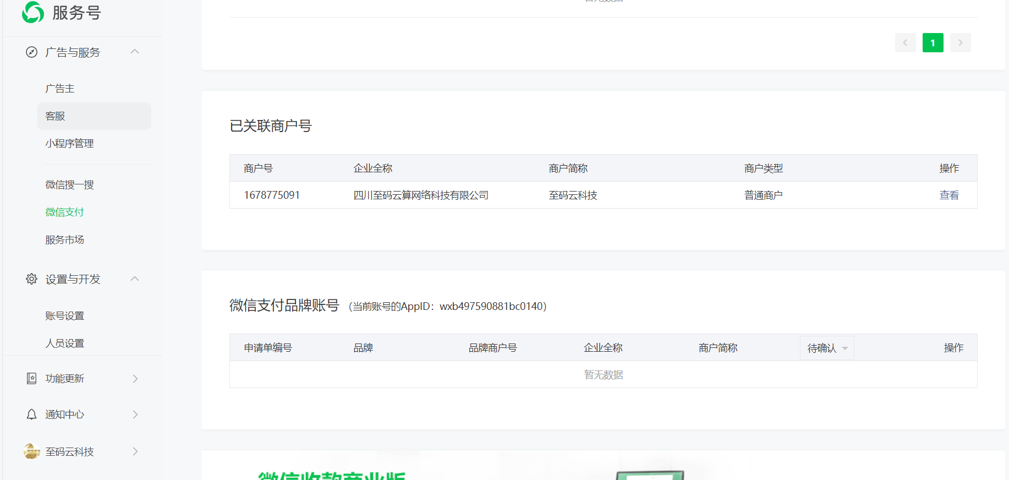Click merchant number 1678775091
Image resolution: width=1009 pixels, height=480 pixels.
point(272,195)
